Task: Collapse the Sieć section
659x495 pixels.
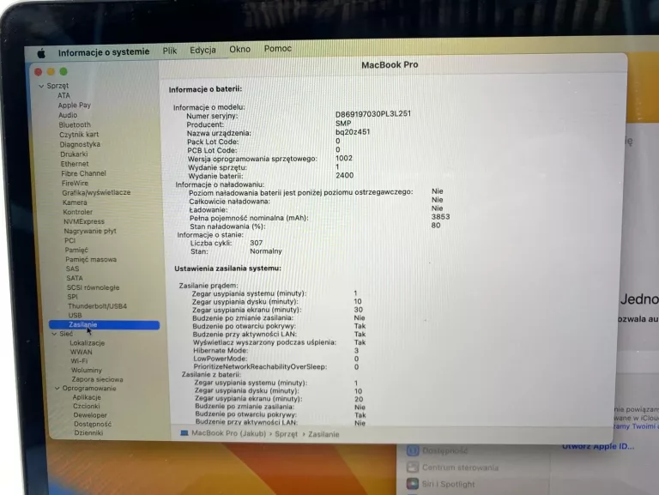Action: point(54,334)
